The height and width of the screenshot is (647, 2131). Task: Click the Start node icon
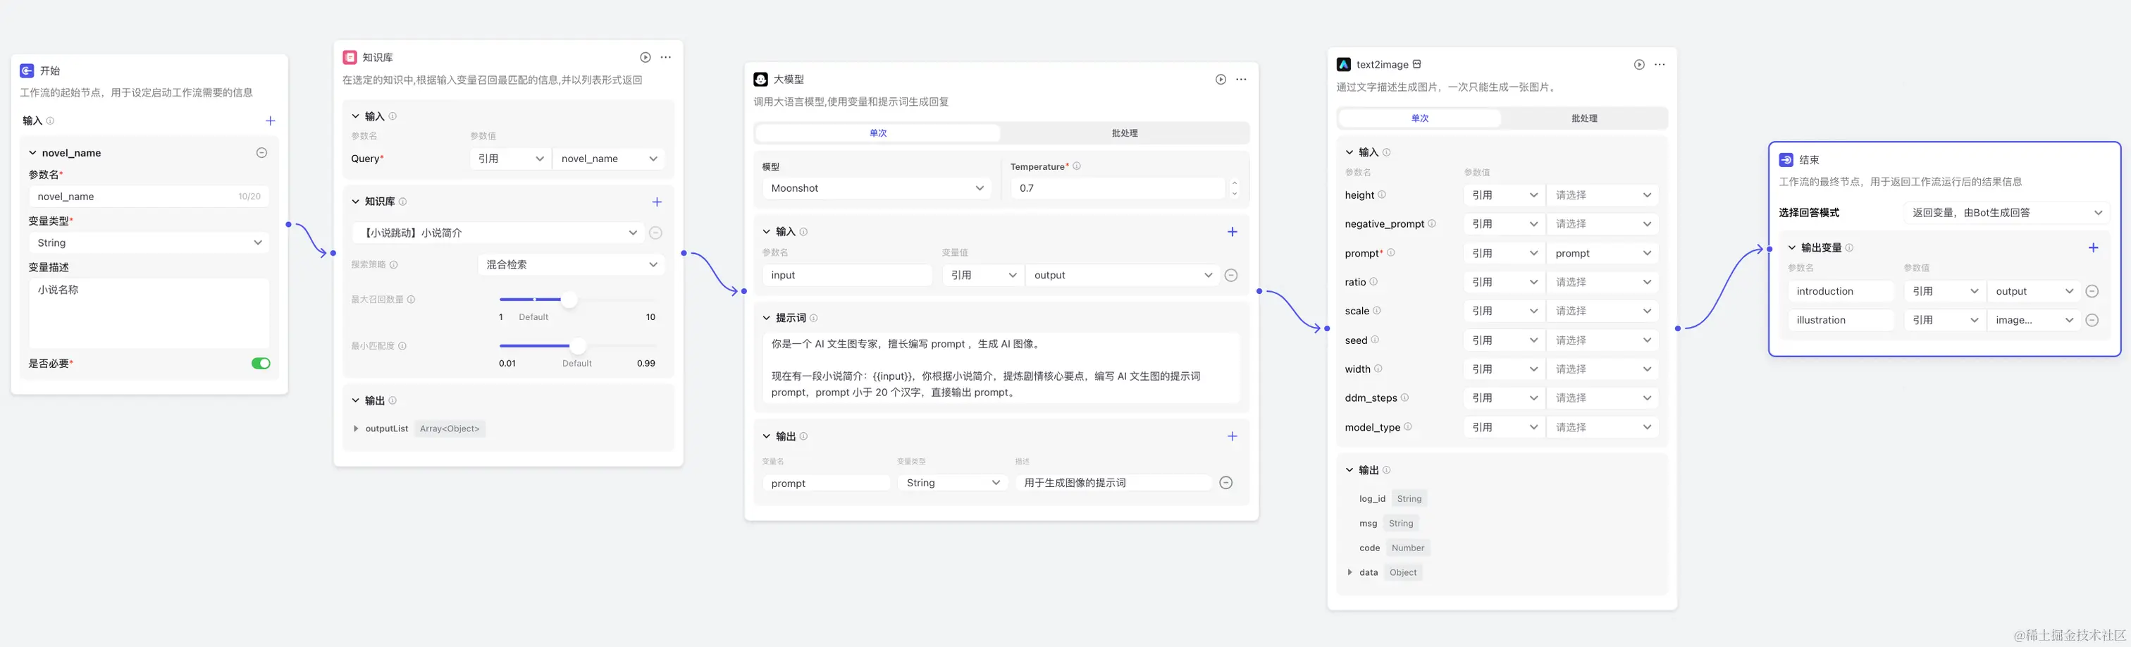click(27, 71)
